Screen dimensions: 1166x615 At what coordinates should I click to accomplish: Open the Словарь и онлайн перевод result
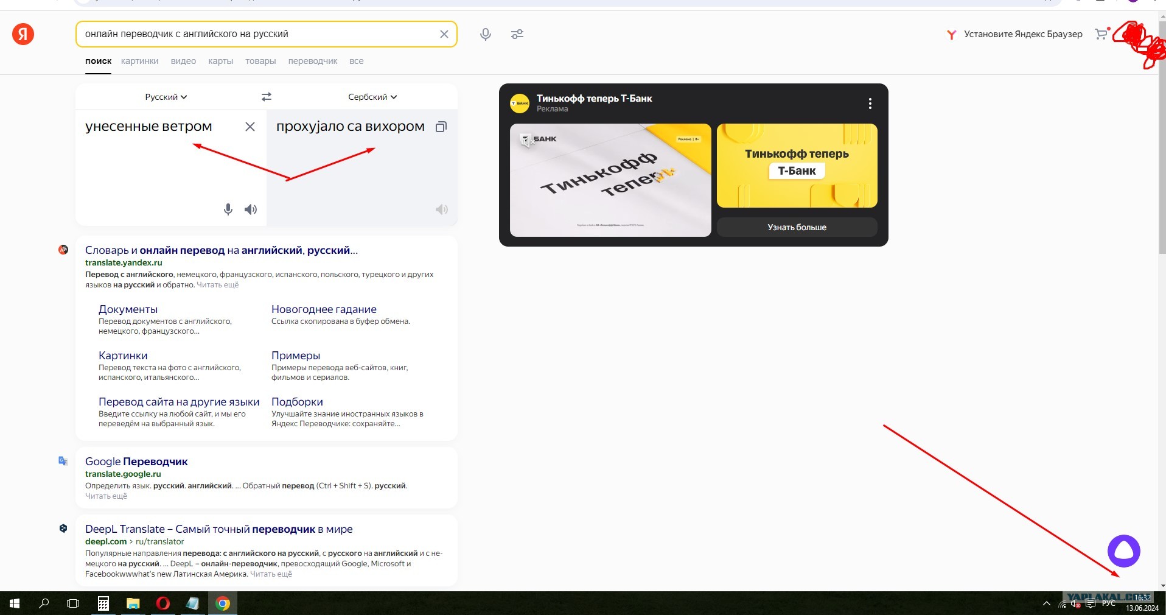[x=222, y=250]
